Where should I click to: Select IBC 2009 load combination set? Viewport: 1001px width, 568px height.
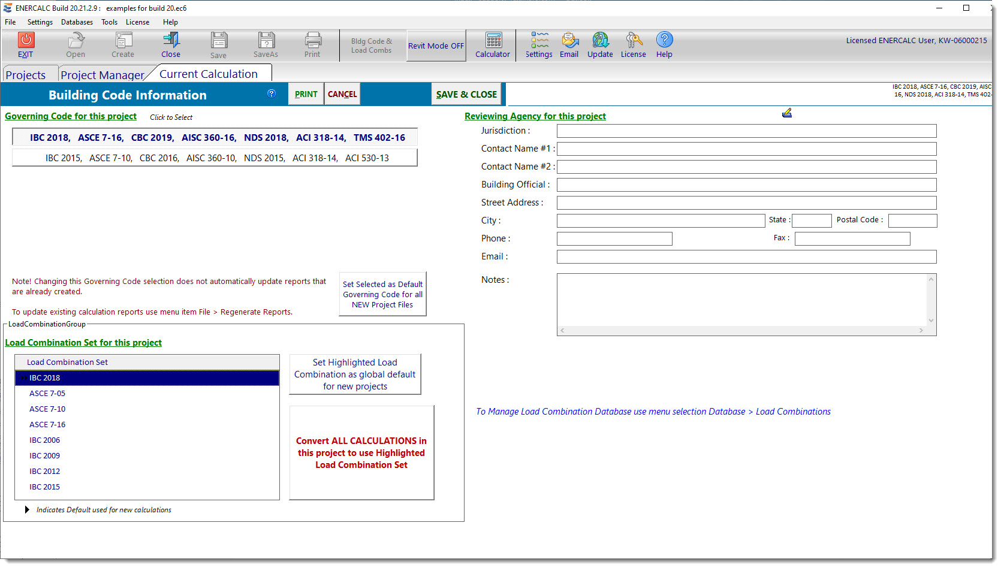point(147,455)
